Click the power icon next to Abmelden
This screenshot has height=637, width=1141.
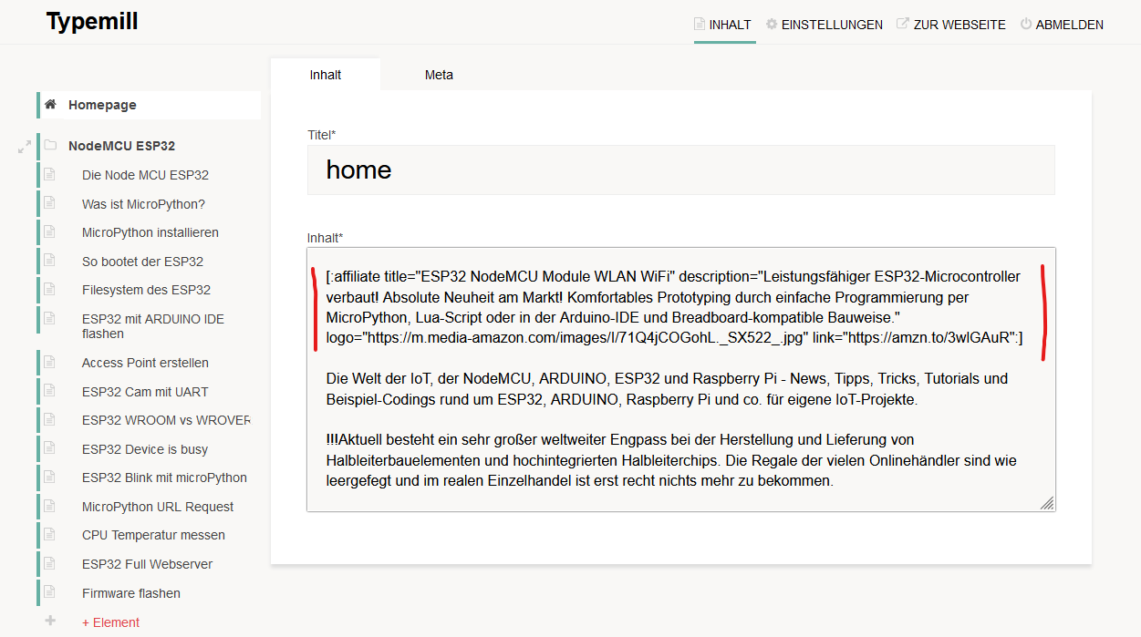pyautogui.click(x=1025, y=25)
